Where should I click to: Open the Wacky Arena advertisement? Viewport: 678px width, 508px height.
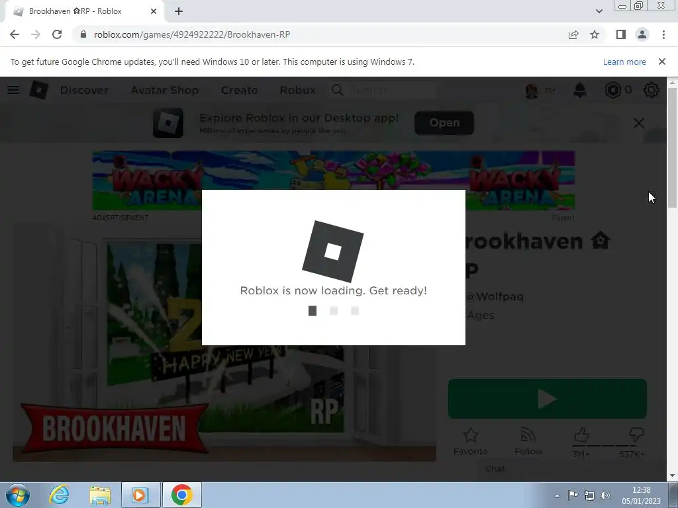pyautogui.click(x=334, y=181)
